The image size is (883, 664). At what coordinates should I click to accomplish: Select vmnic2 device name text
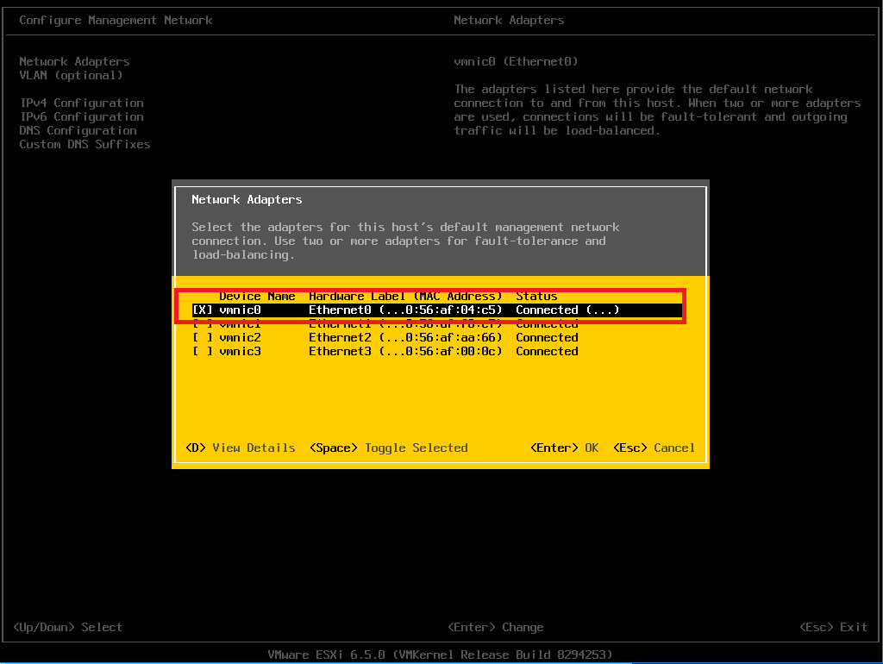pyautogui.click(x=240, y=338)
